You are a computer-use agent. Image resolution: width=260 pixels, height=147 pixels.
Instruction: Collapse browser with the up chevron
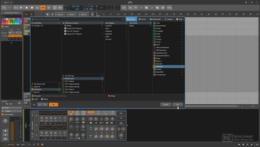[34, 105]
